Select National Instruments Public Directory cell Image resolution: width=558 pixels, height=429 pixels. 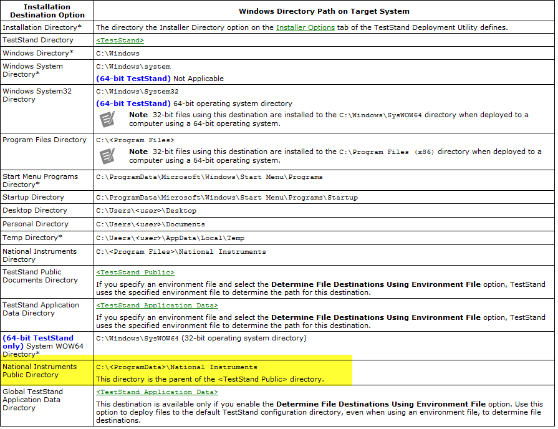pyautogui.click(x=47, y=373)
